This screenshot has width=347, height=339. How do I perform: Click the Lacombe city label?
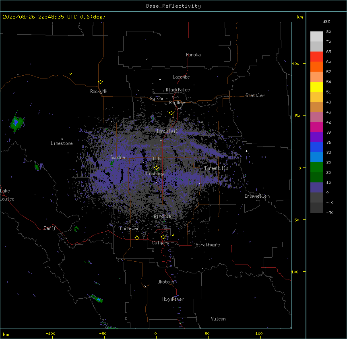point(181,77)
